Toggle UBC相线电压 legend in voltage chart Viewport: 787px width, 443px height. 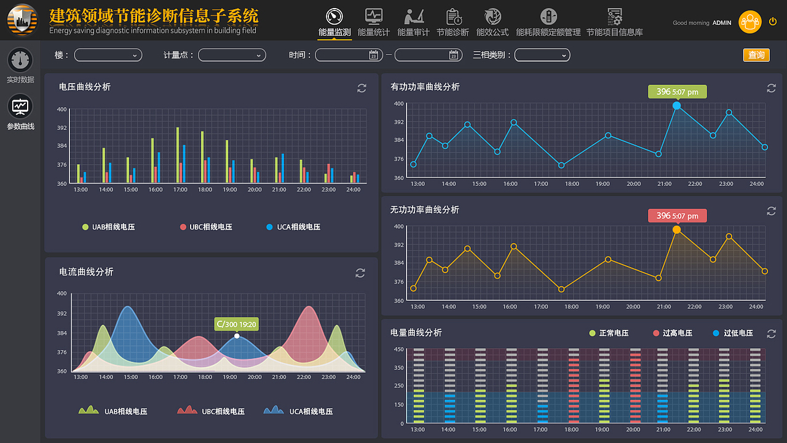[206, 227]
